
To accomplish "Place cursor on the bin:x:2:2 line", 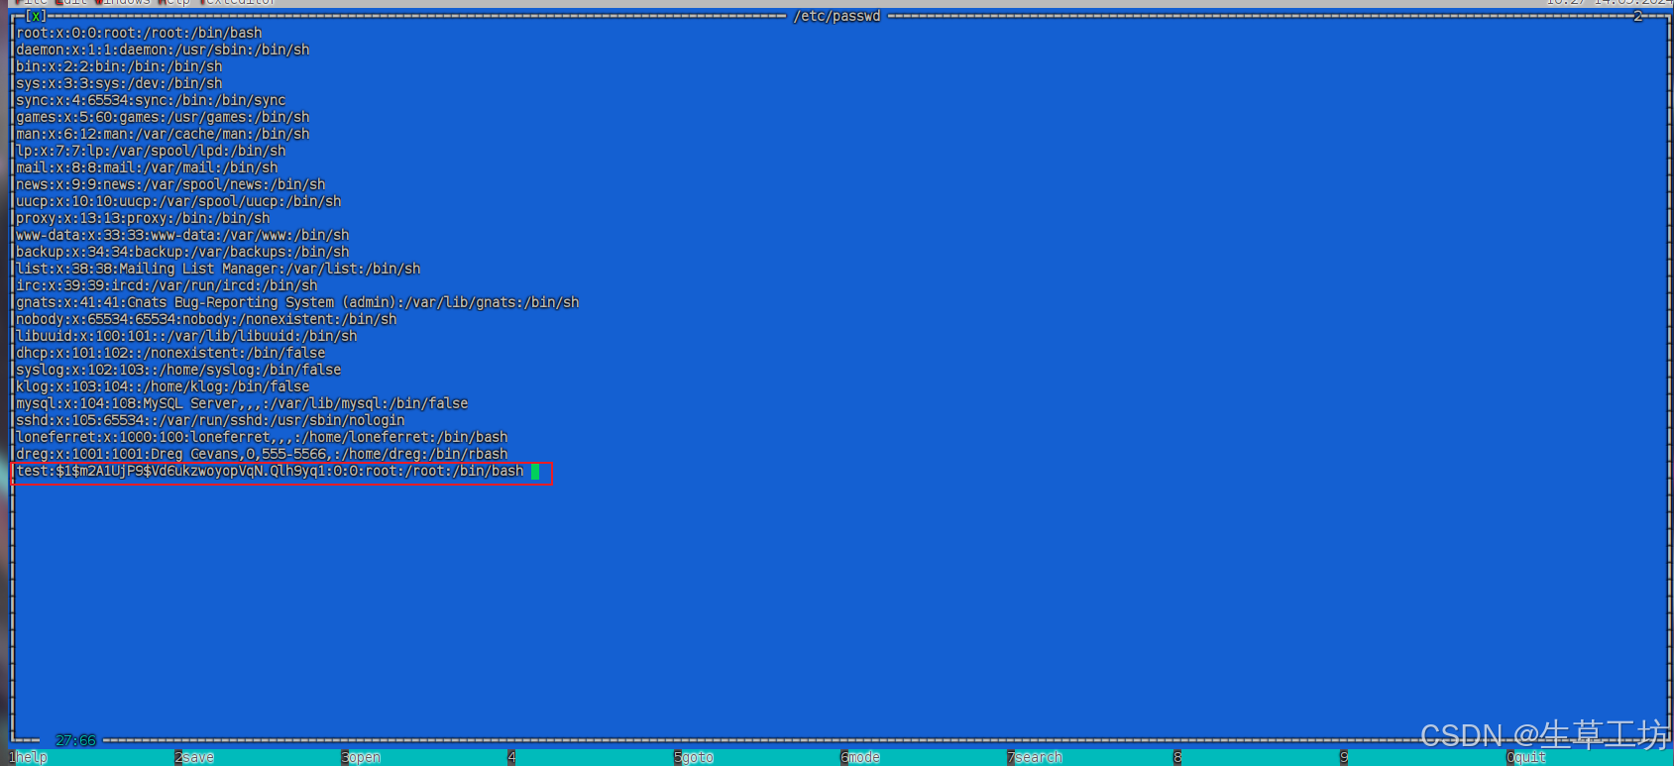I will pyautogui.click(x=119, y=66).
